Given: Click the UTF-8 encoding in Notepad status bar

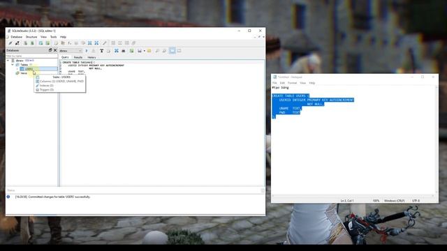Looking at the screenshot, I should point(416,201).
